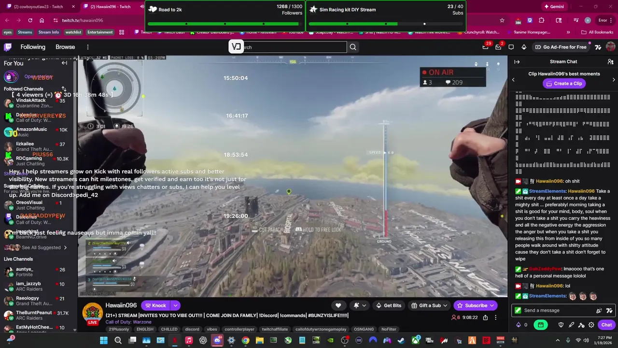Open the Bits crown icon in top bar
The image size is (618, 348).
pyautogui.click(x=524, y=47)
